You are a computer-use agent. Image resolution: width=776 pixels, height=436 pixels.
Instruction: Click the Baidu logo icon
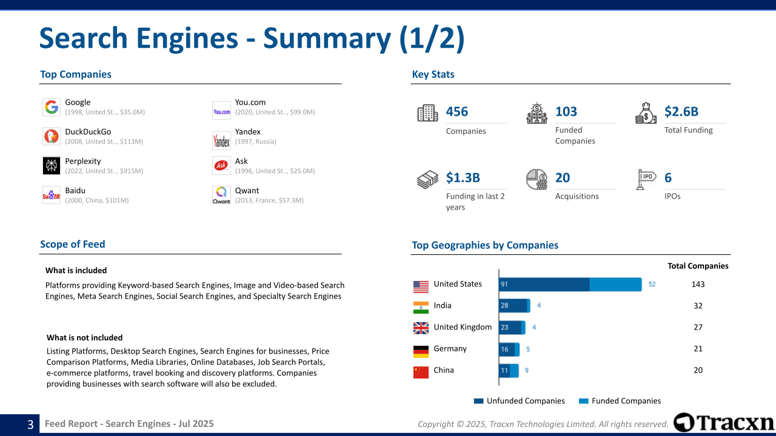tap(52, 195)
